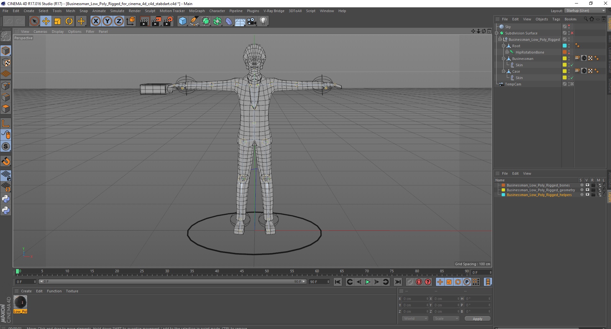611x329 pixels.
Task: Collapse the Subdivision Surface tree node
Action: click(x=497, y=33)
